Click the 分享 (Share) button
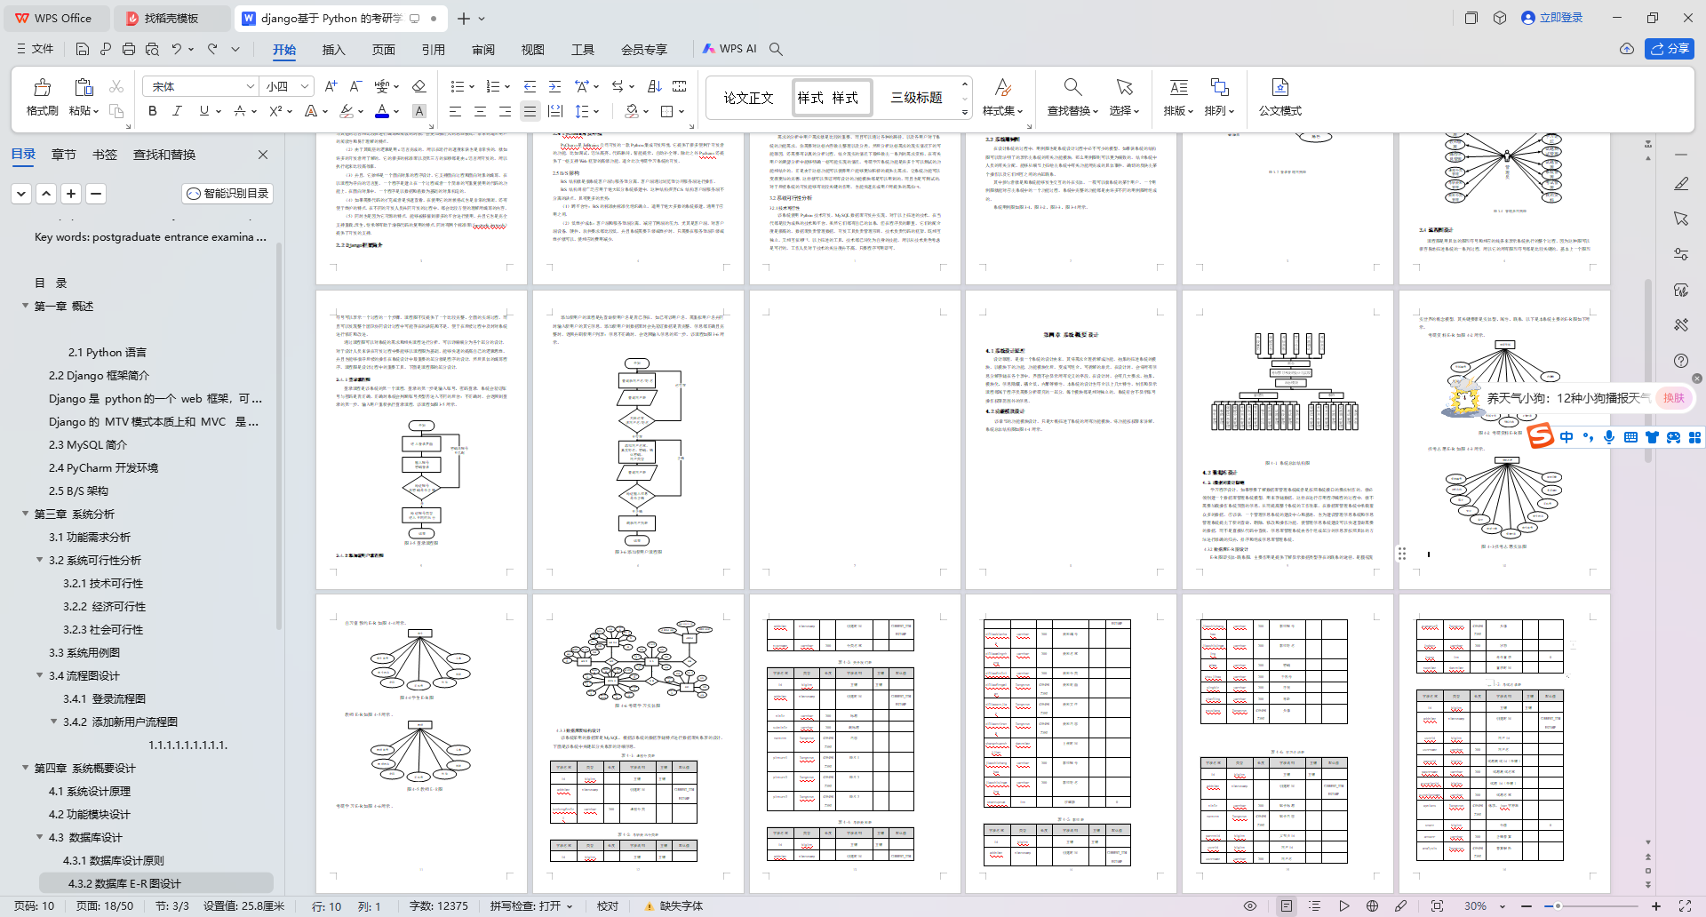Viewport: 1706px width, 917px height. [1670, 49]
